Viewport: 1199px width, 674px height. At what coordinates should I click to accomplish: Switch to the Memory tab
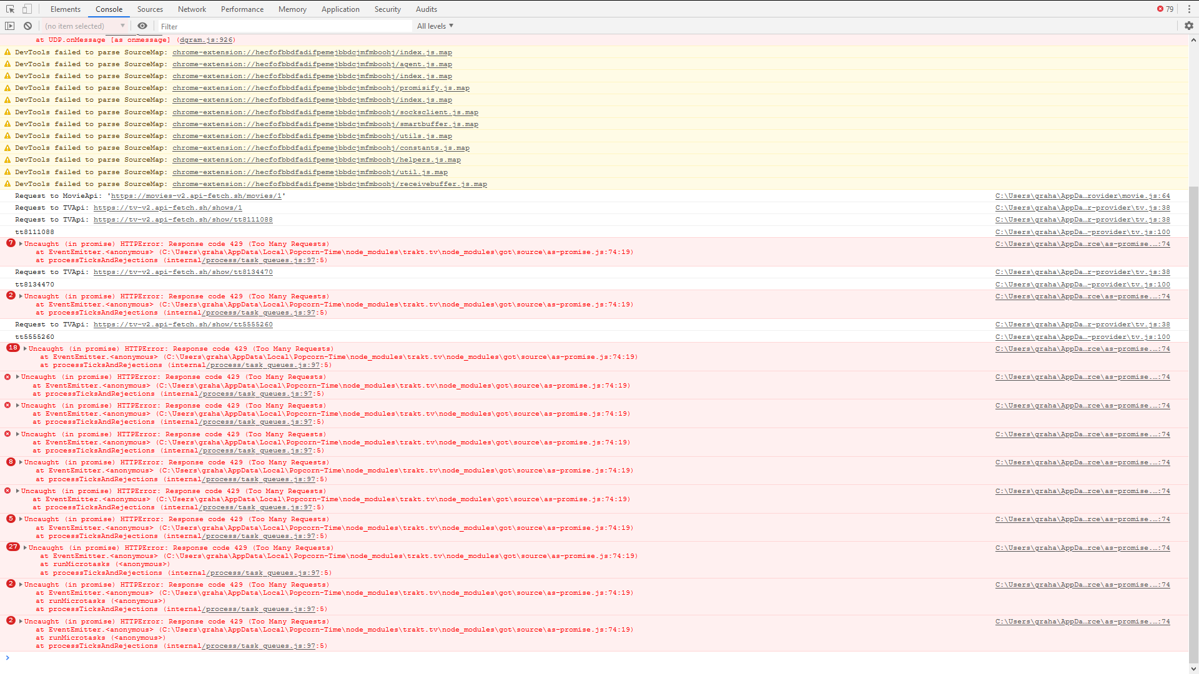pos(292,9)
